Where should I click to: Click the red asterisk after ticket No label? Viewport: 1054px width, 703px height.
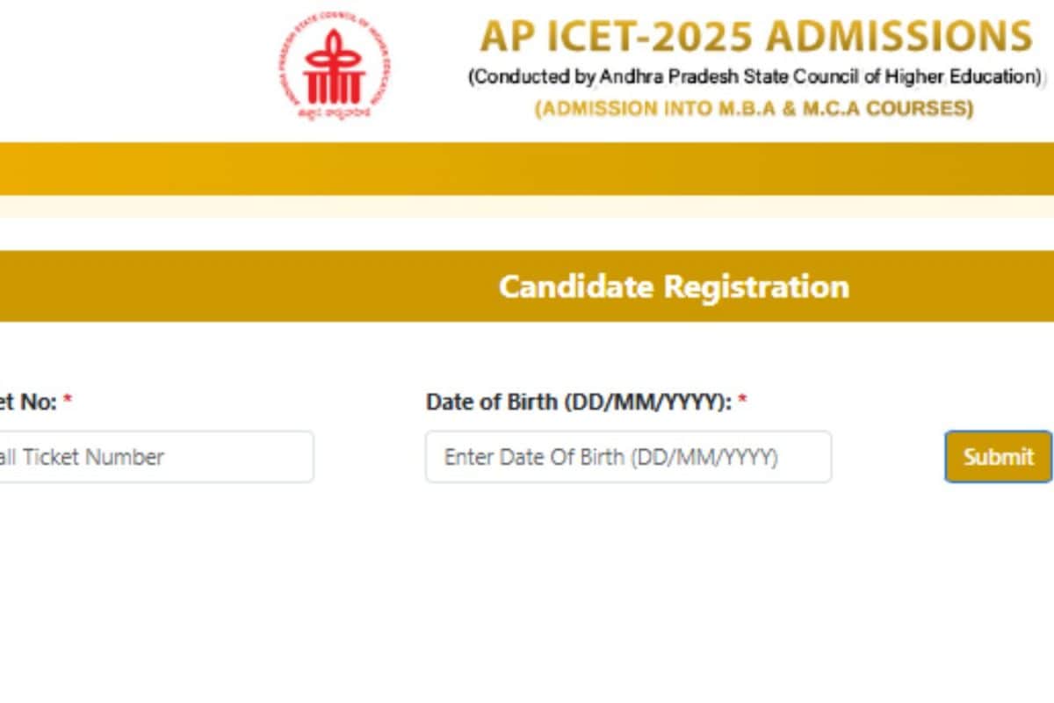pos(68,402)
